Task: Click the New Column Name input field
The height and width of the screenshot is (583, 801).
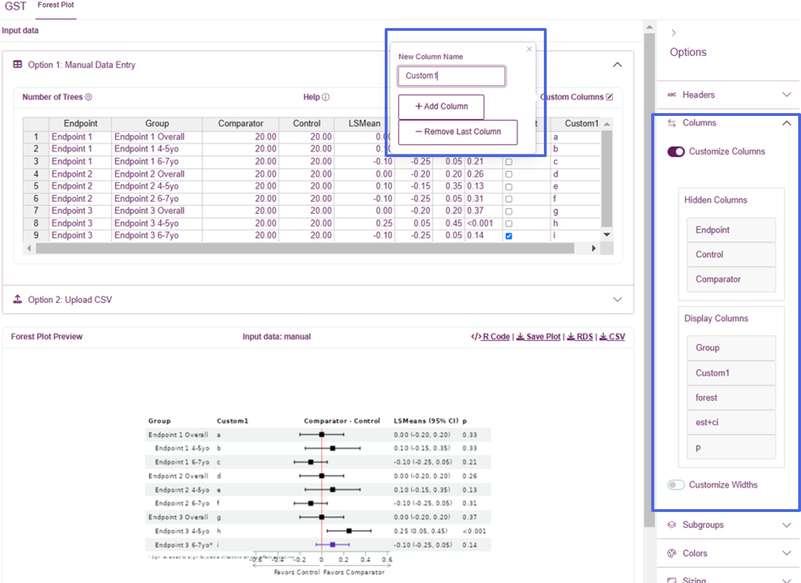Action: [x=452, y=76]
